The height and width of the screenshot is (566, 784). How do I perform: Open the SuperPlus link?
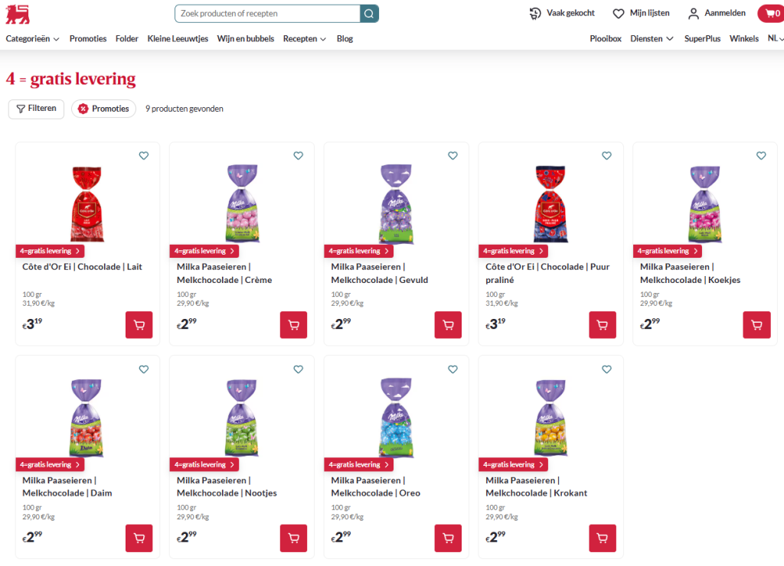point(703,38)
